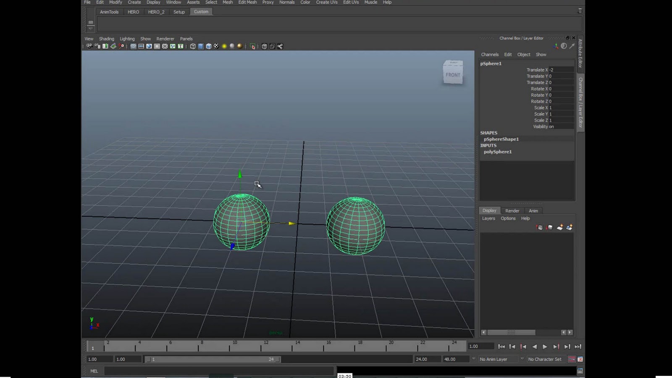
Task: Click the channel speed clock icon
Action: click(564, 46)
